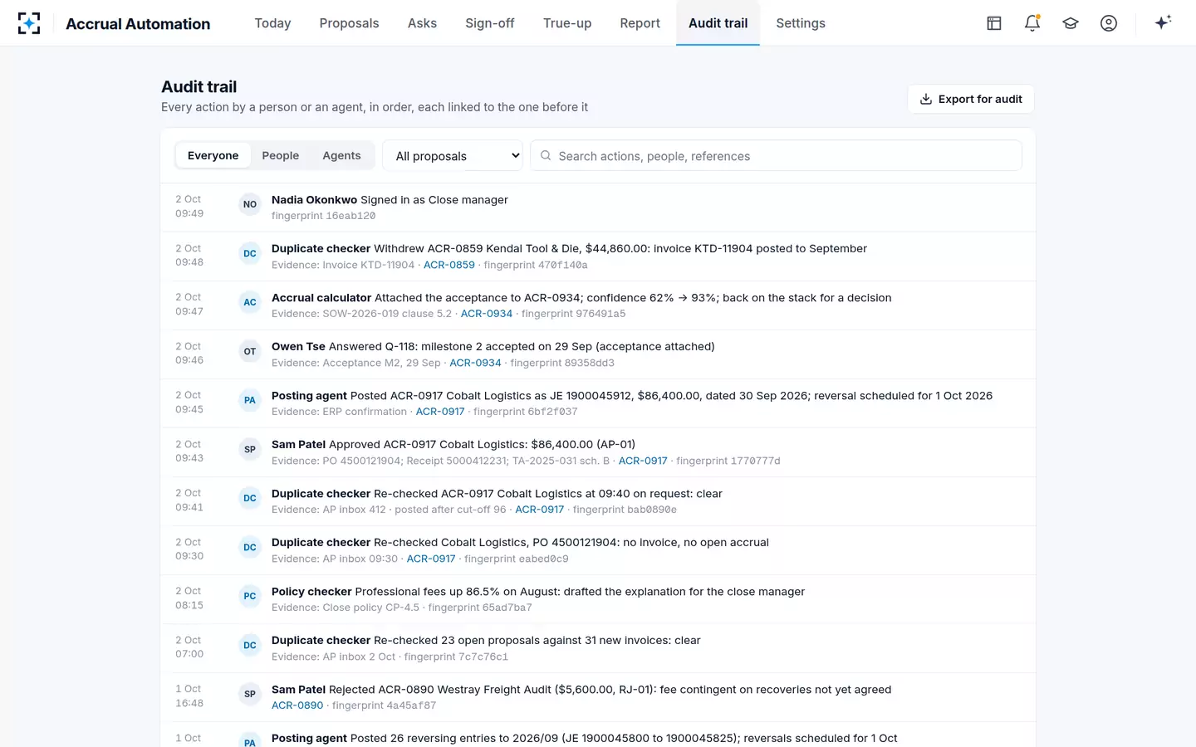Open ACR-0934 link in Accrual calculator row
Image resolution: width=1196 pixels, height=747 pixels.
(487, 314)
